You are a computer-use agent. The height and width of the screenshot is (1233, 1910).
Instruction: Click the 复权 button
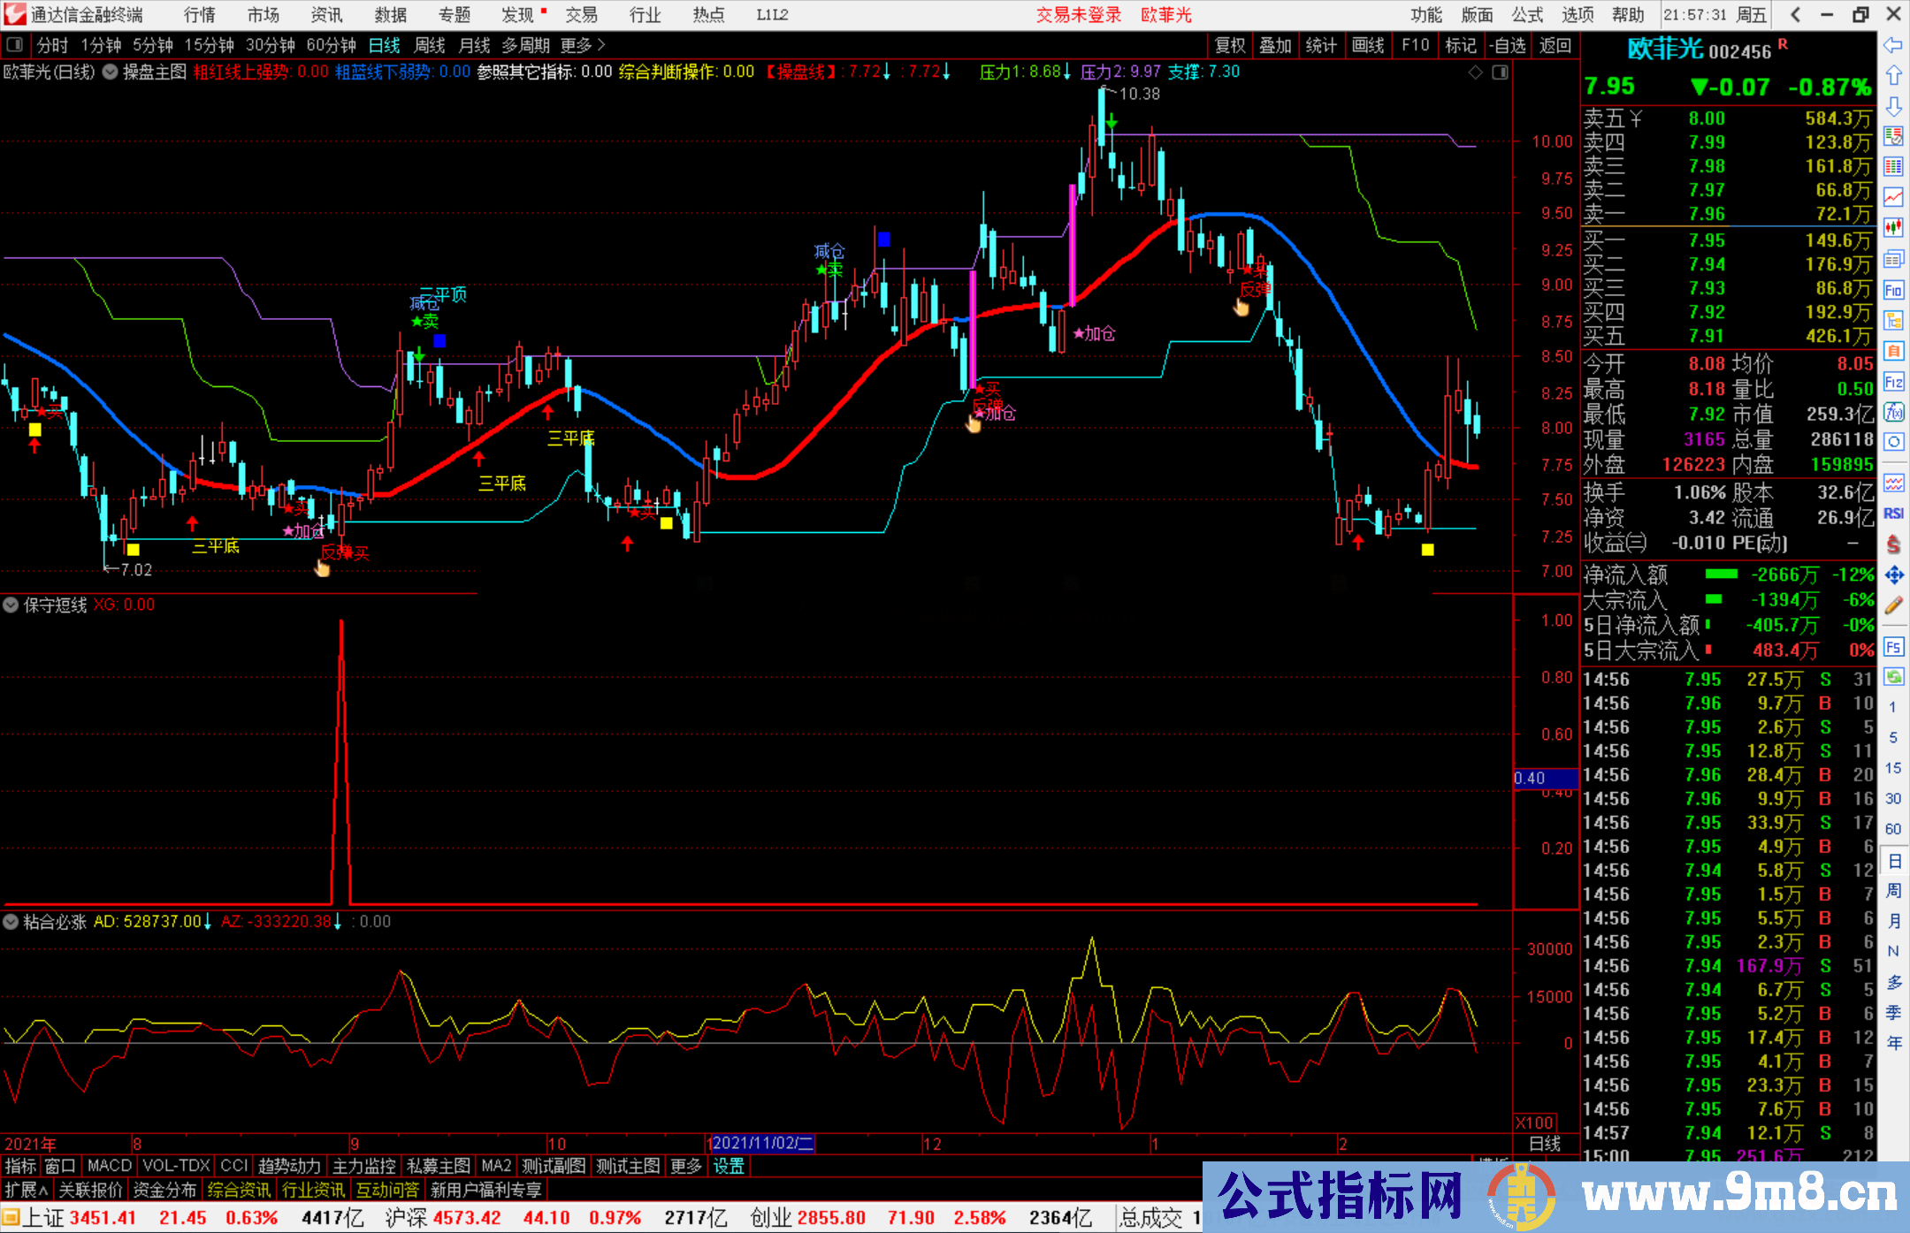1230,45
